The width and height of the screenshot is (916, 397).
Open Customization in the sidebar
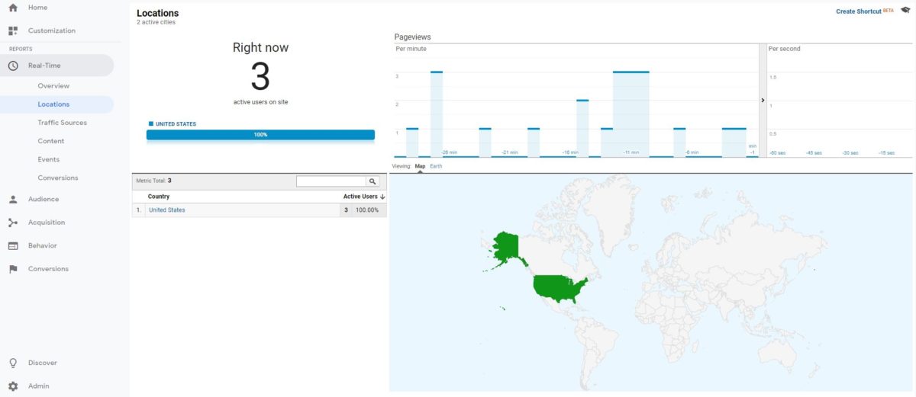tap(52, 31)
